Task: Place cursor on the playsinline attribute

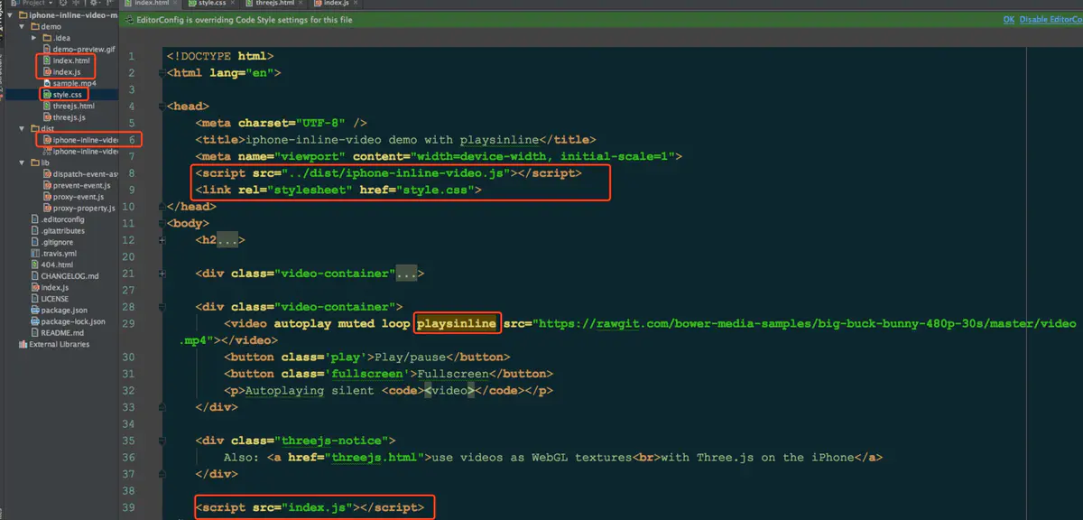Action: click(456, 323)
